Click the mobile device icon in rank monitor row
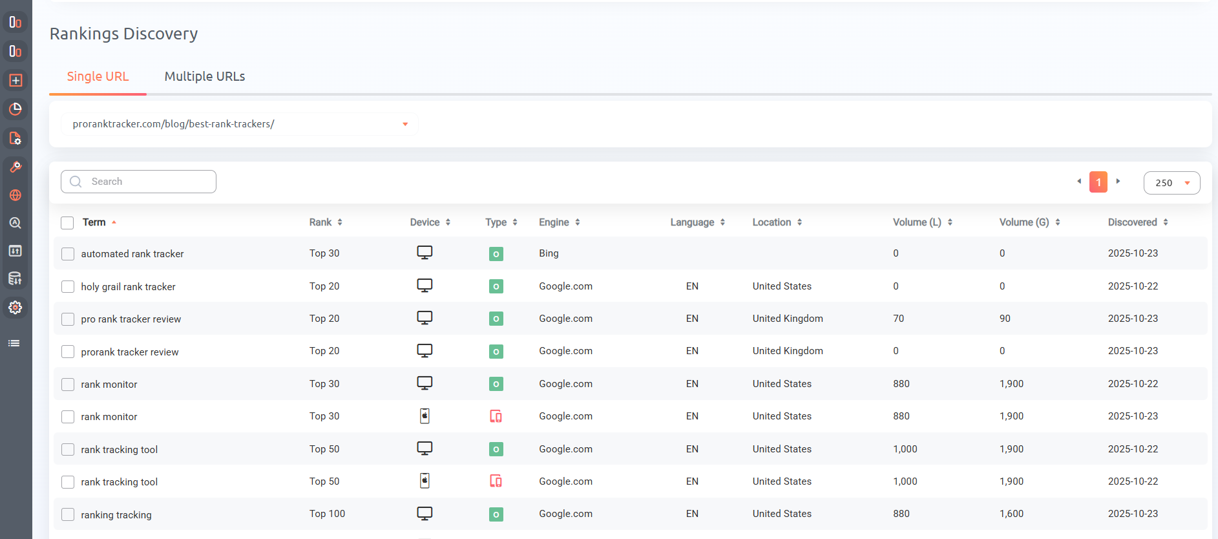This screenshot has width=1218, height=539. coord(425,416)
